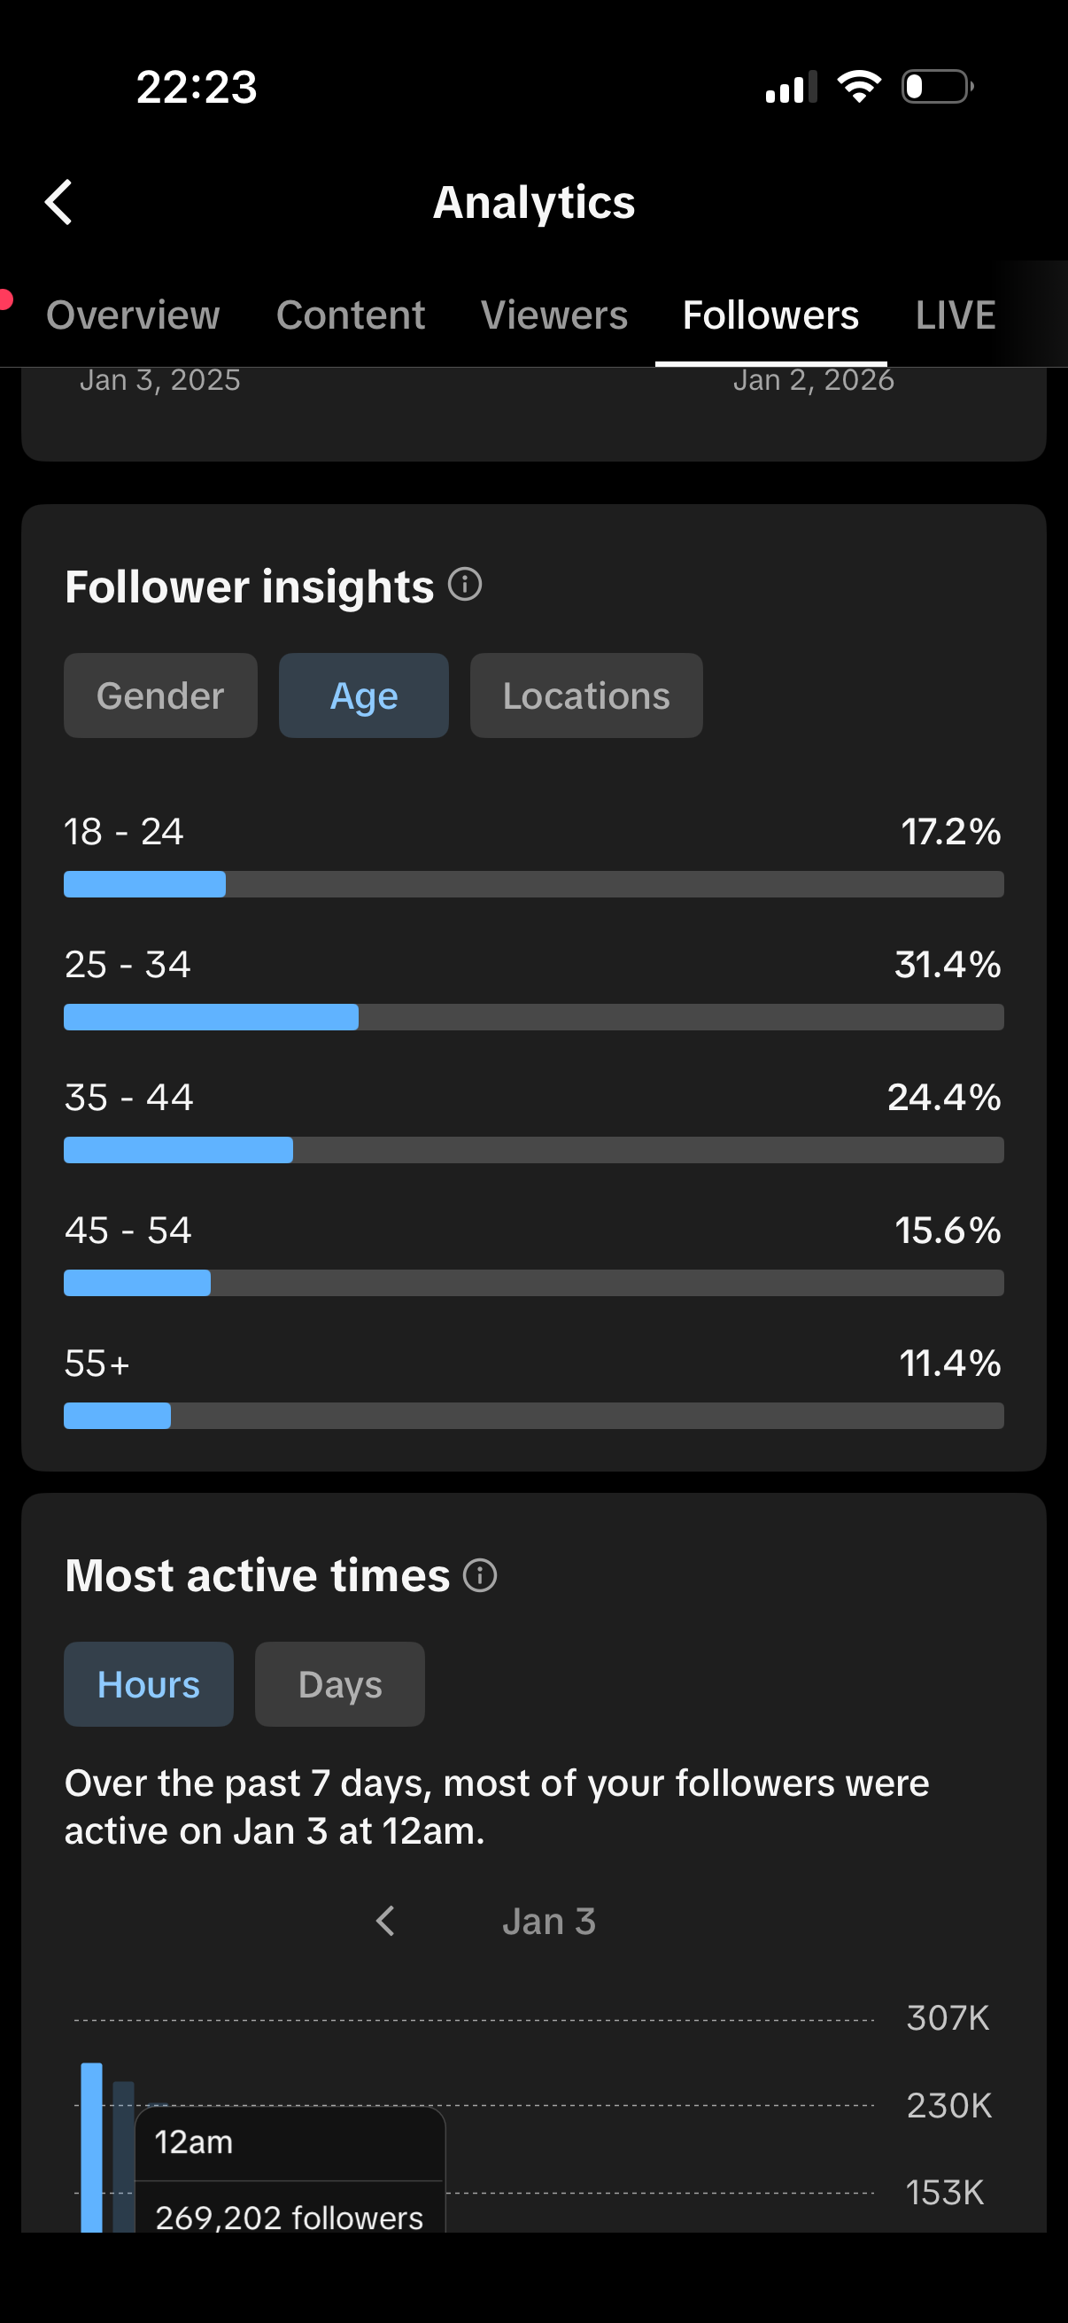This screenshot has width=1068, height=2323.
Task: Show Gender follower insights
Action: (160, 695)
